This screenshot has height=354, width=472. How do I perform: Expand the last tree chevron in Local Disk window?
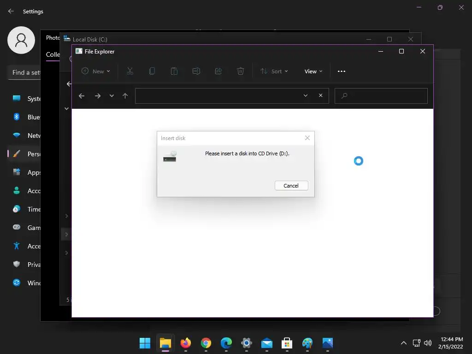click(66, 253)
